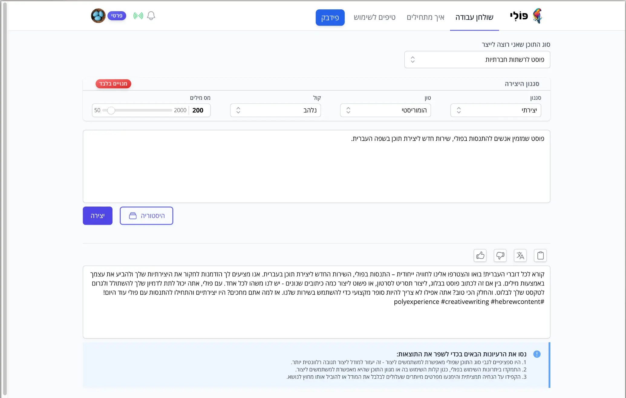Click the page vertical scrollbar
The height and width of the screenshot is (398, 626).
(x=4, y=198)
